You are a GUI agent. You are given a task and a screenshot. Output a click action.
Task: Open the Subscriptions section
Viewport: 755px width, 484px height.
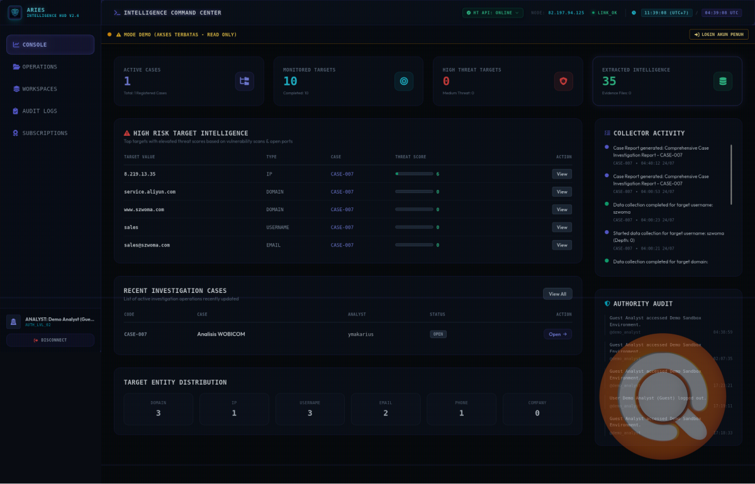click(50, 133)
